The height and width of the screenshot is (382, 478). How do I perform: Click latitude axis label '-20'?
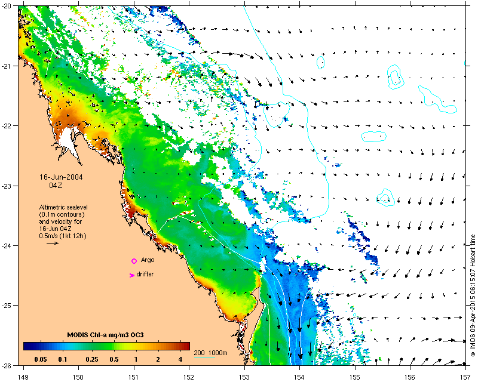coord(6,6)
